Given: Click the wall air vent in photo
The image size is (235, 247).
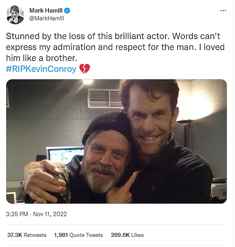Looking at the screenshot, I should coord(104,98).
